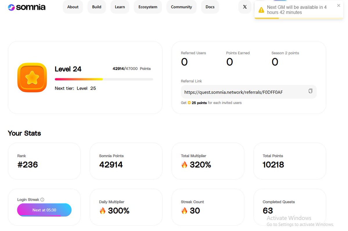This screenshot has height=231, width=348.
Task: Click 'Next GM will be available' message text
Action: click(297, 10)
